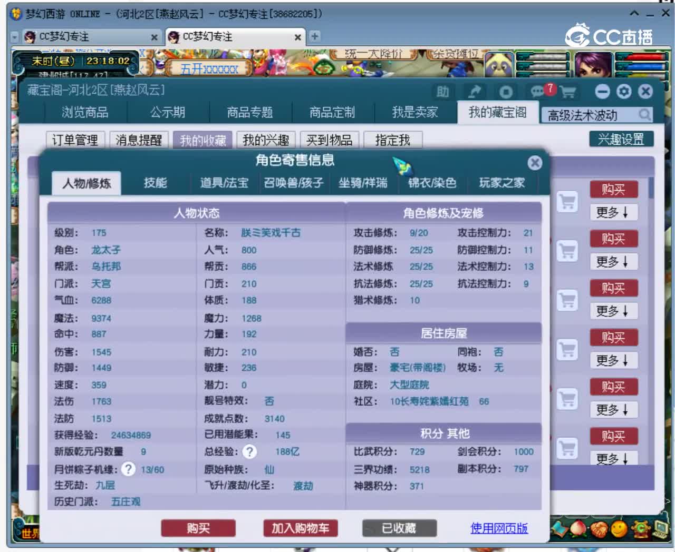Click the character name 朕三笑戏千古
Image resolution: width=675 pixels, height=552 pixels.
tap(271, 233)
